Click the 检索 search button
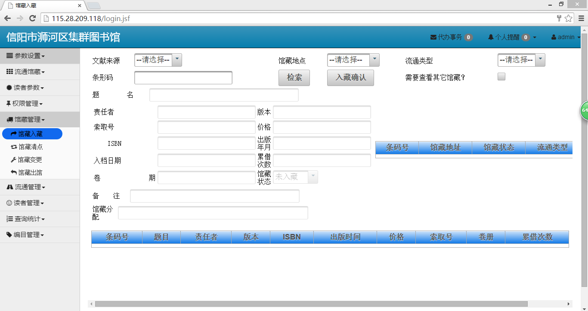This screenshot has height=311, width=588. click(x=294, y=78)
